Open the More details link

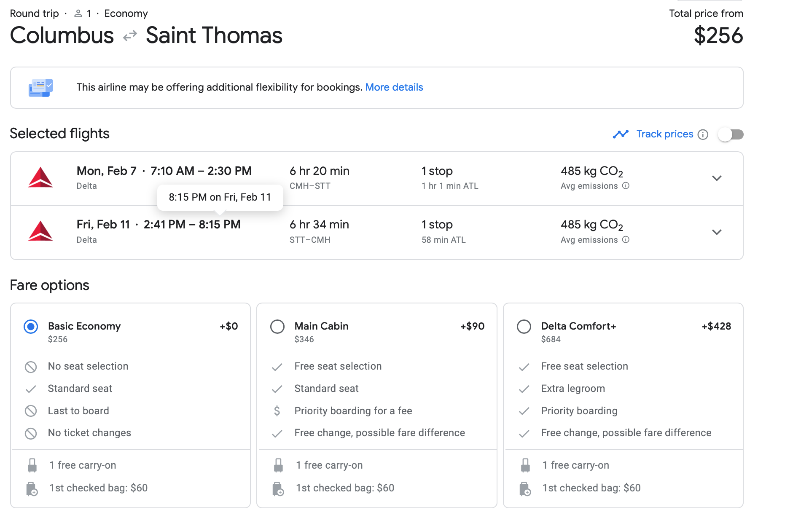[x=394, y=87]
